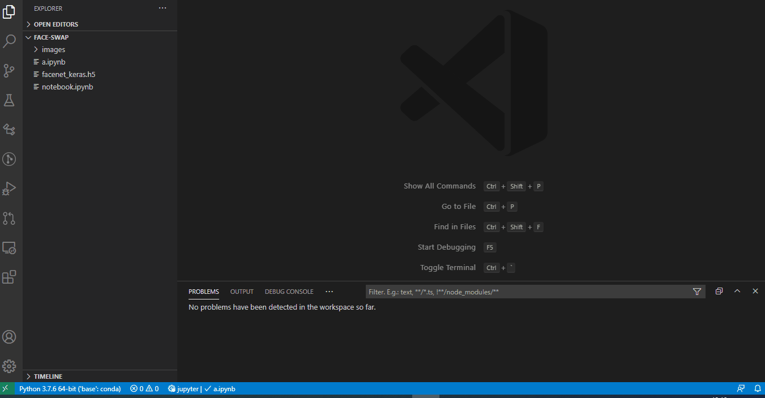Click errors and warnings count in status bar
The height and width of the screenshot is (398, 765).
pos(144,388)
